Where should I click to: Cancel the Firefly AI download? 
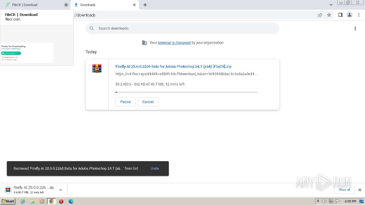pyautogui.click(x=148, y=102)
